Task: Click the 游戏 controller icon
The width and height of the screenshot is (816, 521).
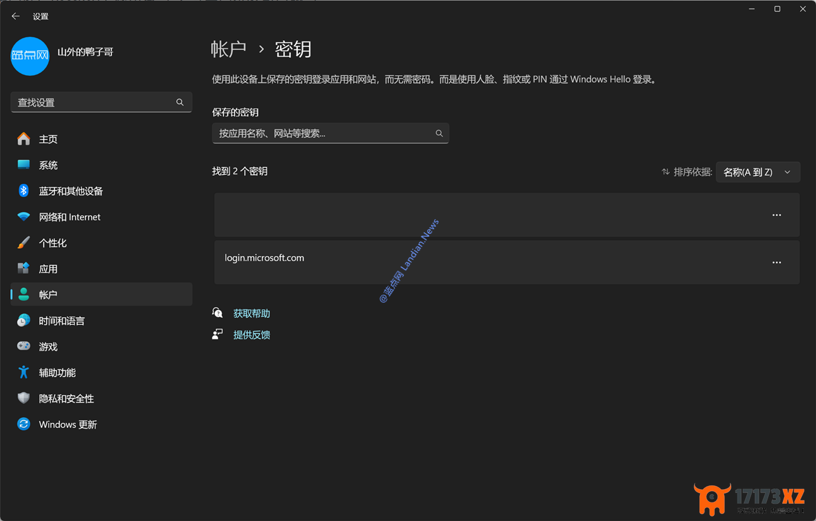Action: pyautogui.click(x=24, y=346)
